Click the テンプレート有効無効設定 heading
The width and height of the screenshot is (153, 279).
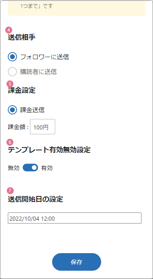(49, 150)
